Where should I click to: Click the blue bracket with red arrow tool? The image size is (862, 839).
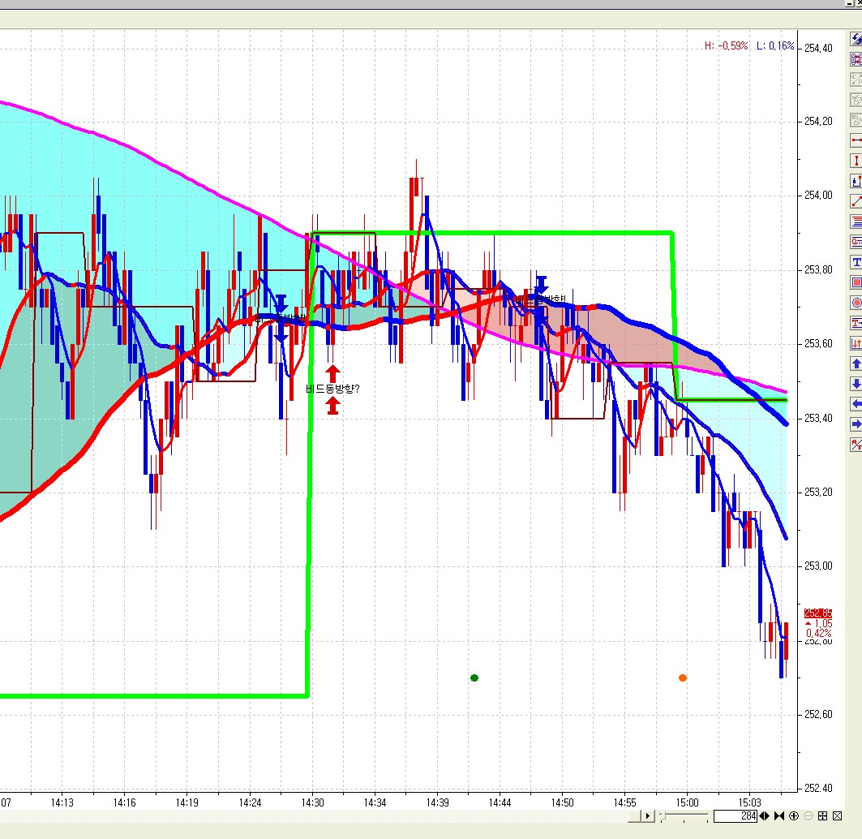point(856,181)
